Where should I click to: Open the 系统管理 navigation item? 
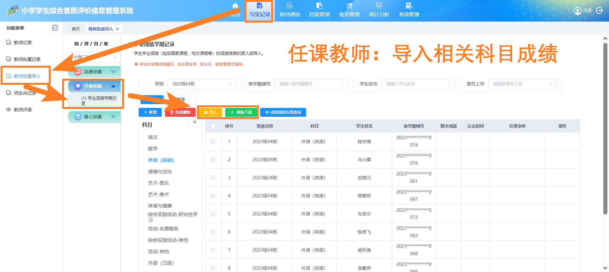coord(409,10)
